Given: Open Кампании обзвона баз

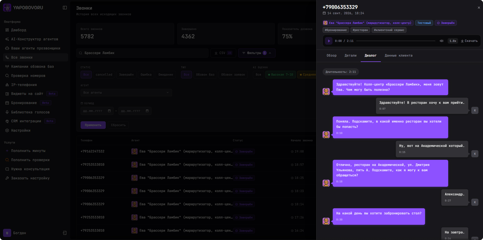Looking at the screenshot, I should pos(36,66).
